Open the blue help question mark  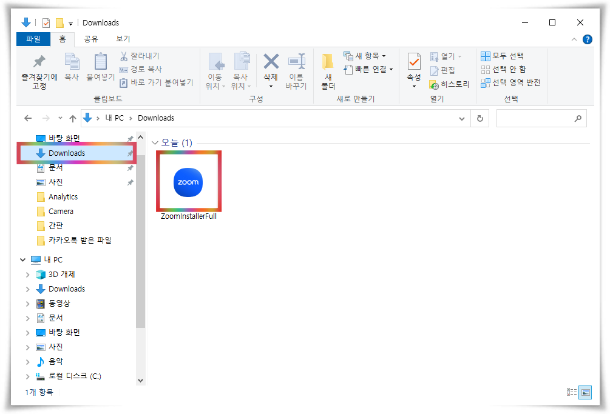click(x=588, y=39)
